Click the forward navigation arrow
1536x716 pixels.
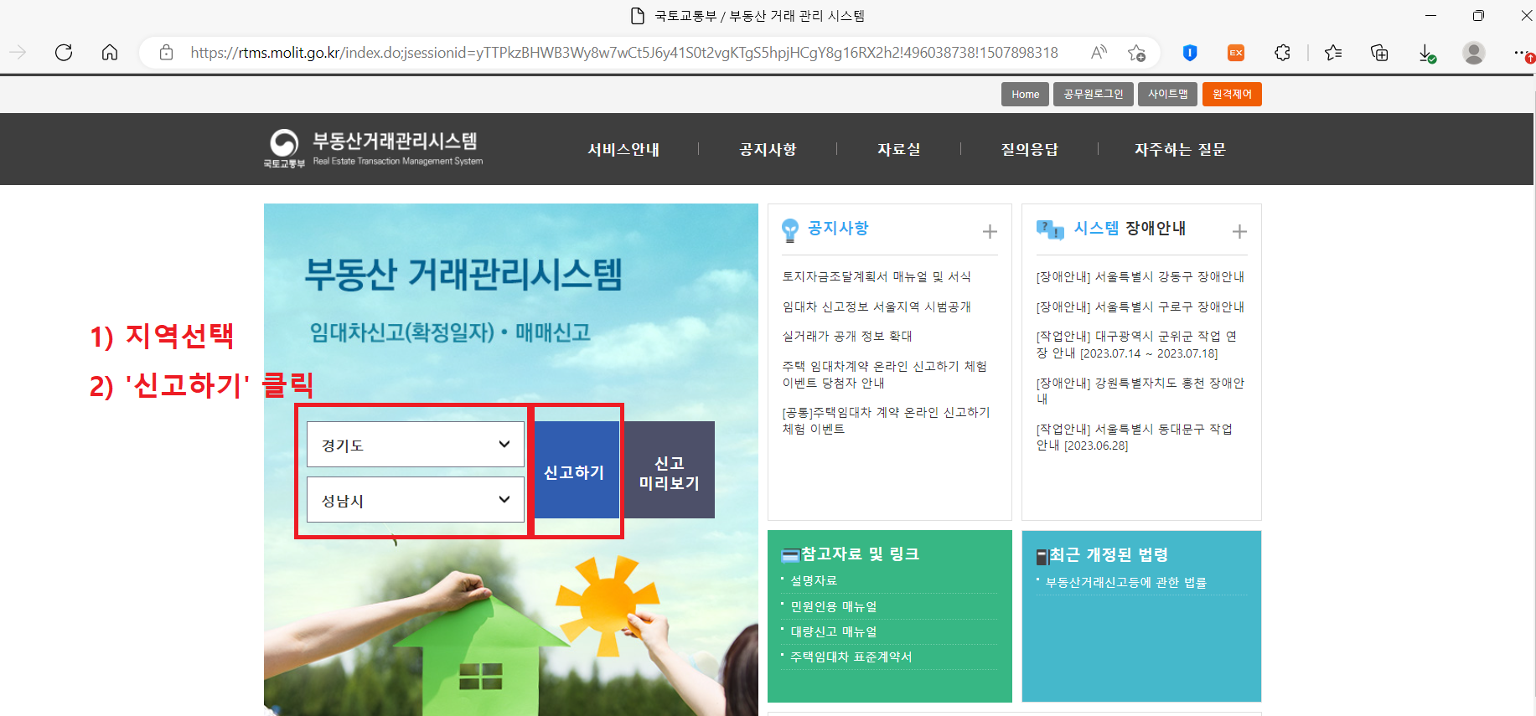[18, 53]
